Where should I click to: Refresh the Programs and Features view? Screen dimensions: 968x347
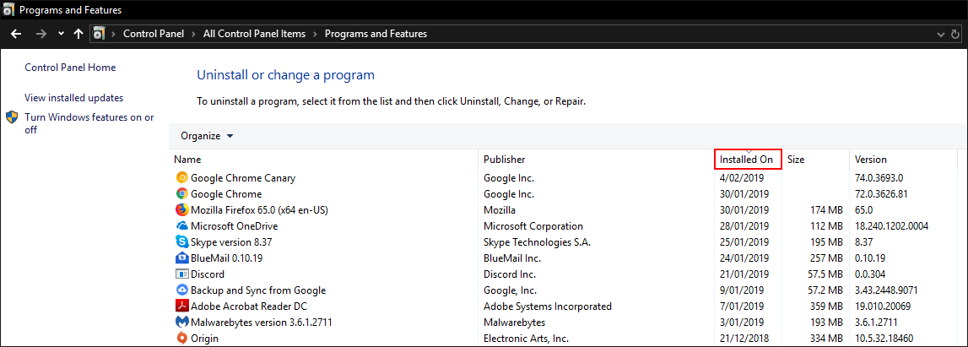pyautogui.click(x=956, y=34)
